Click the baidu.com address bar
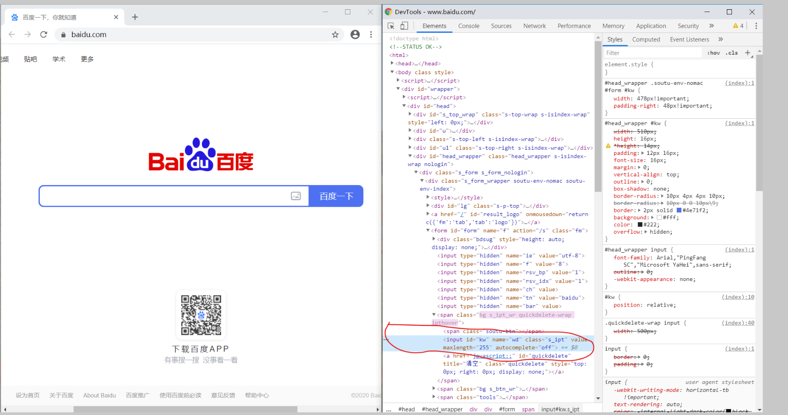Screen dimensions: 788x415 click(x=199, y=34)
